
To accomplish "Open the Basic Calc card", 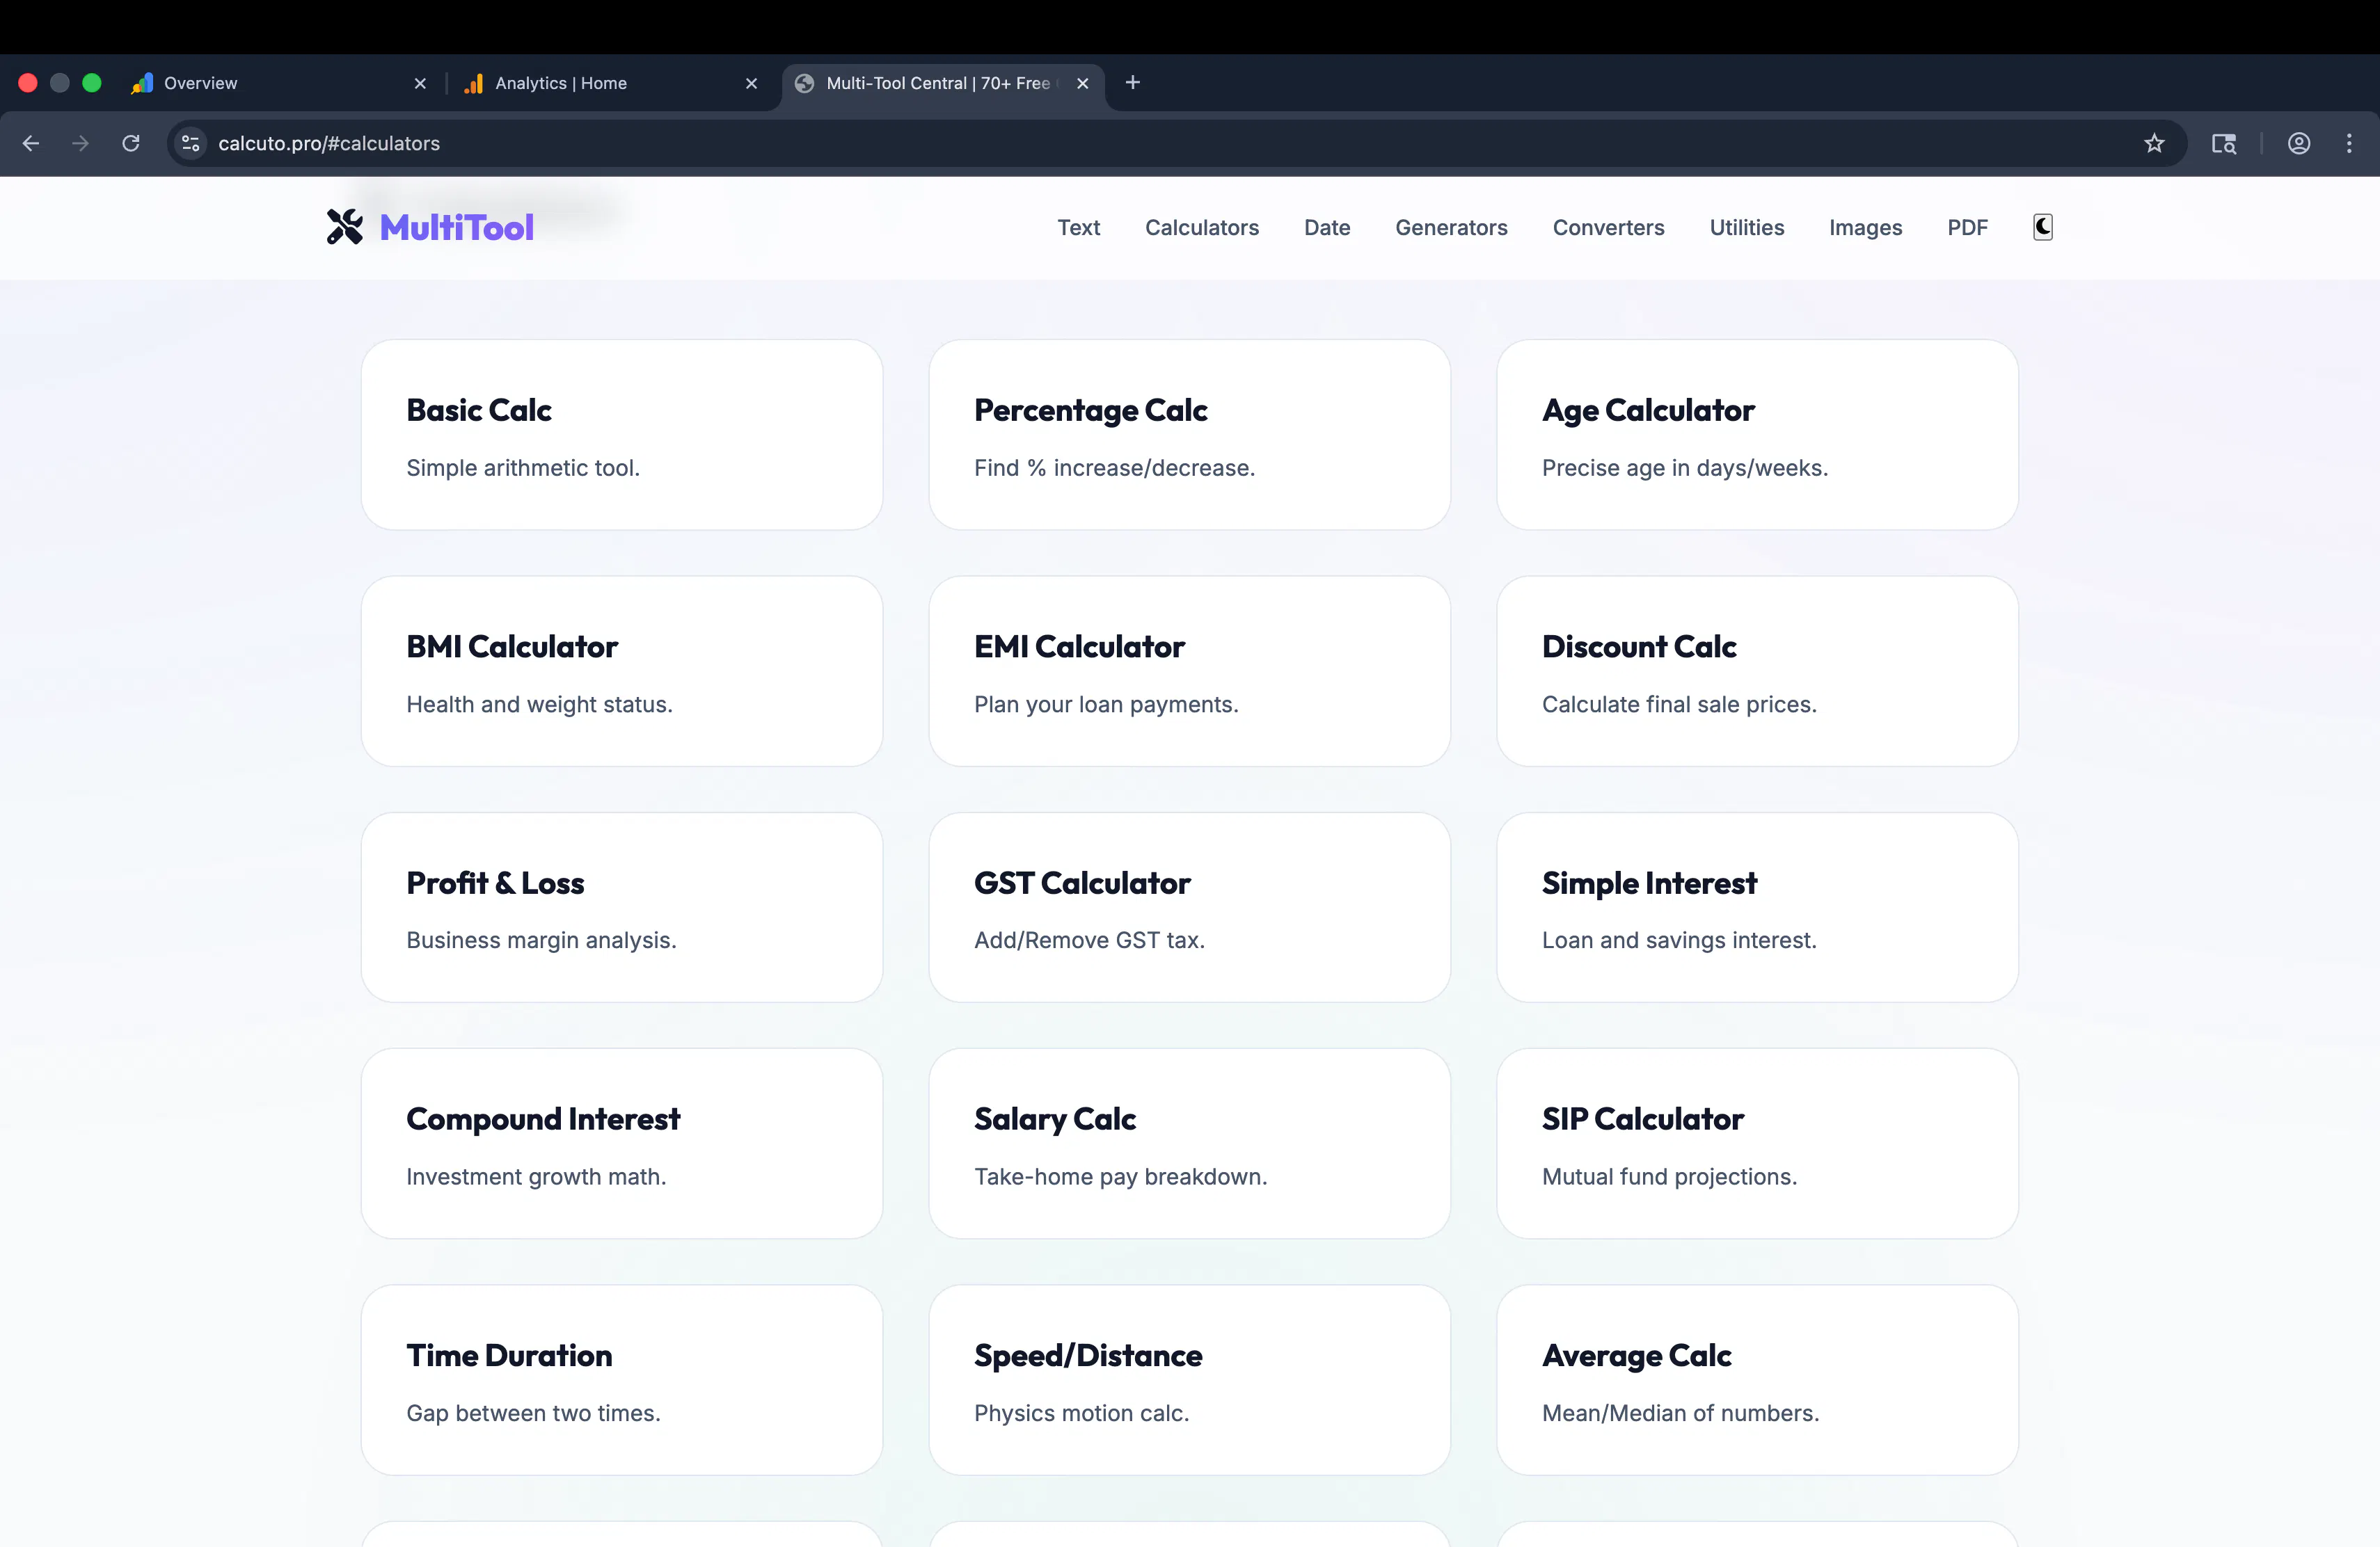I will coord(622,435).
